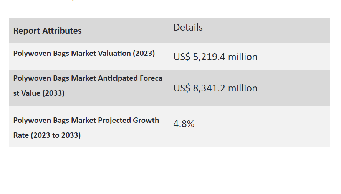Click the word "Attributes" in the header
This screenshot has height=194, width=341.
pyautogui.click(x=62, y=31)
